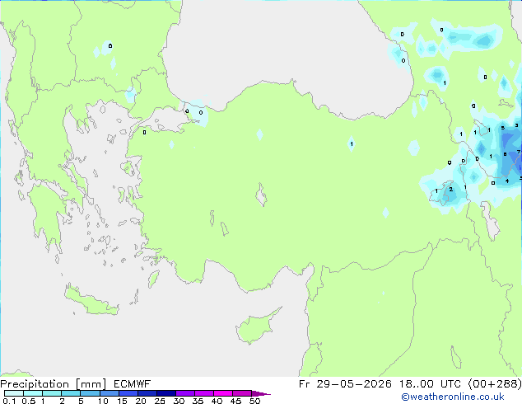
Task: Click the '0.1' legend label
Action: click(x=9, y=401)
